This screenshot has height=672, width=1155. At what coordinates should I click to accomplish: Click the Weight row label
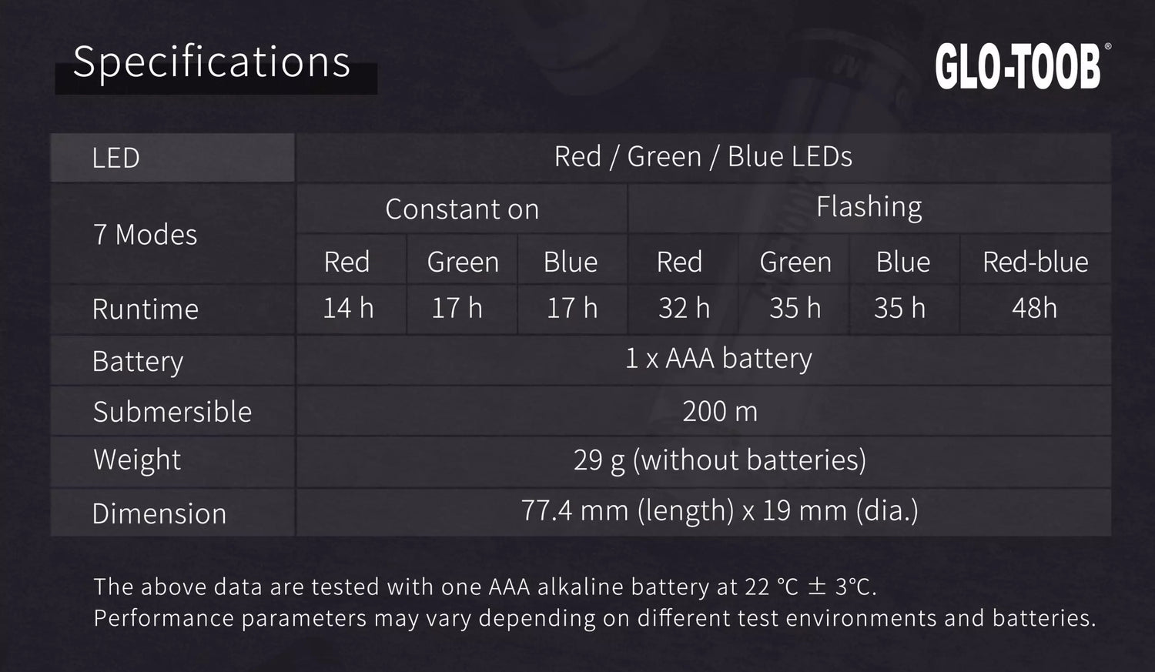click(x=137, y=460)
